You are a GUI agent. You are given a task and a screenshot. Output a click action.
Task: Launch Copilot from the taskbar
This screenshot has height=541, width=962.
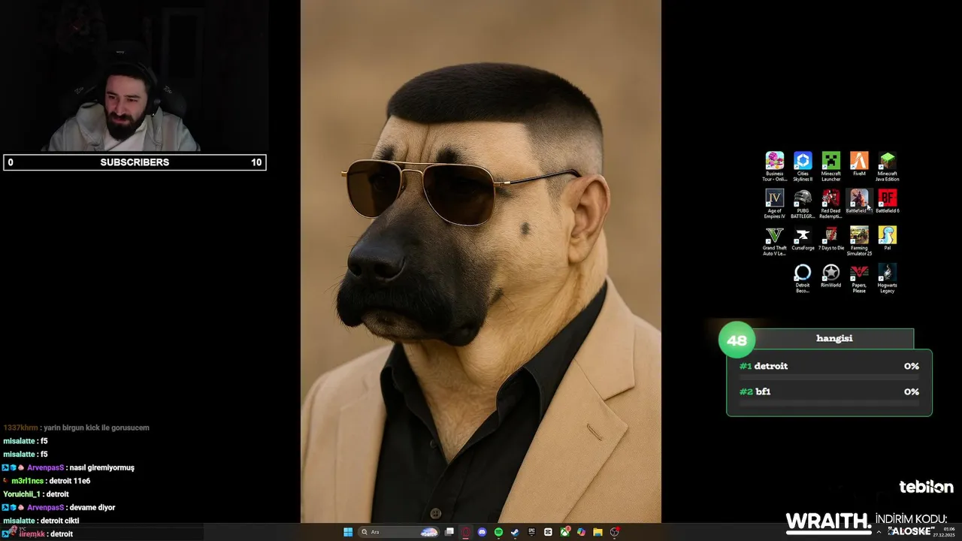click(581, 532)
